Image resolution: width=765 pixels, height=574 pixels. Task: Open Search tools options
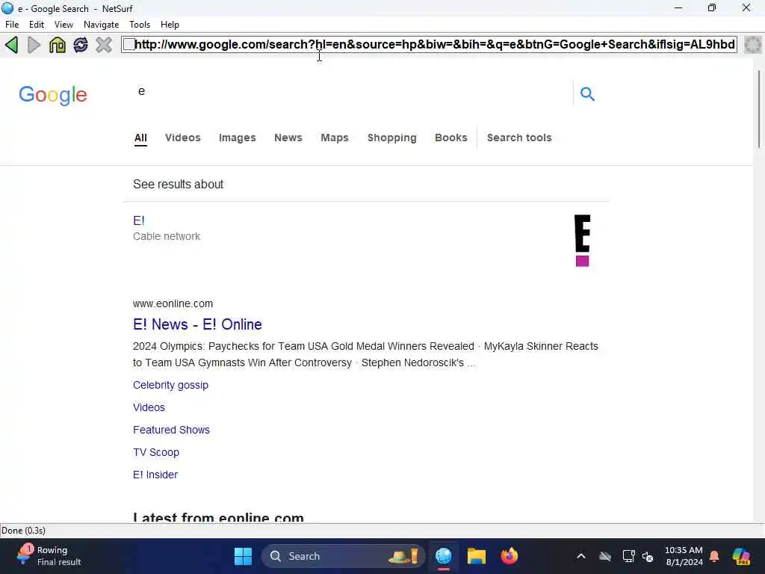(519, 138)
